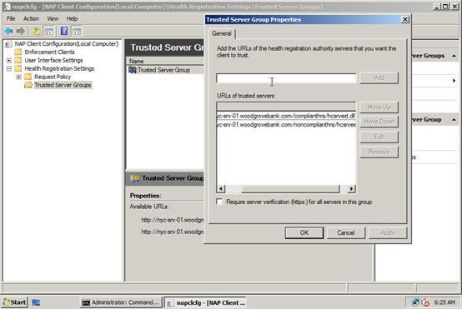Click the Move Down button
462x309 pixels.
tap(379, 122)
